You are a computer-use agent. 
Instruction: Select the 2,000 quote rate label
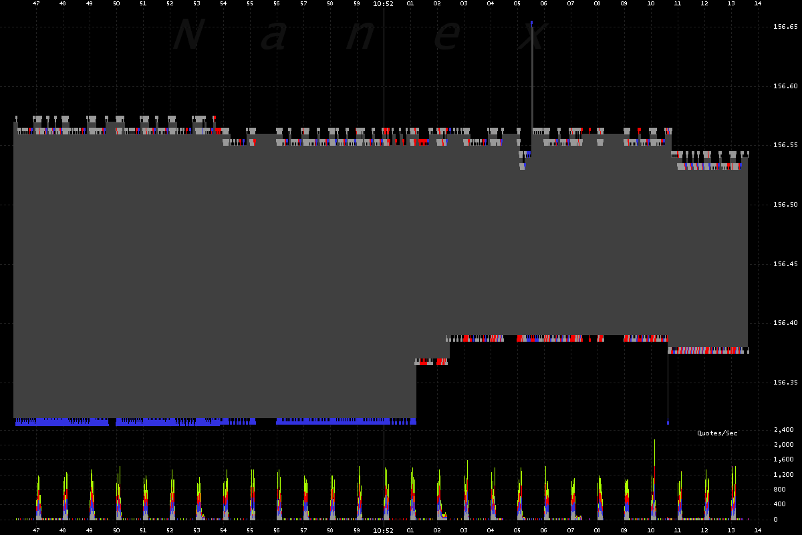click(x=784, y=445)
